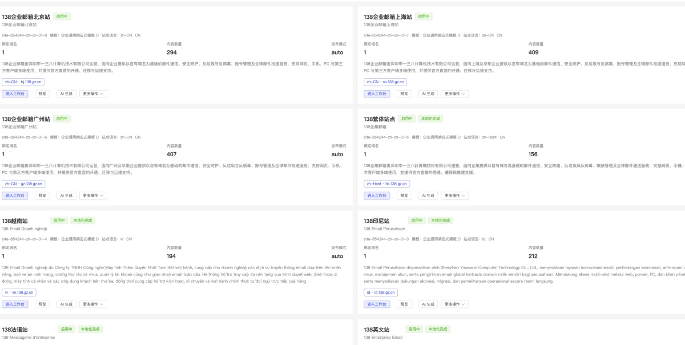Click the 启用中 badge next to 138英文站
Image resolution: width=685 pixels, height=345 pixels.
414,329
